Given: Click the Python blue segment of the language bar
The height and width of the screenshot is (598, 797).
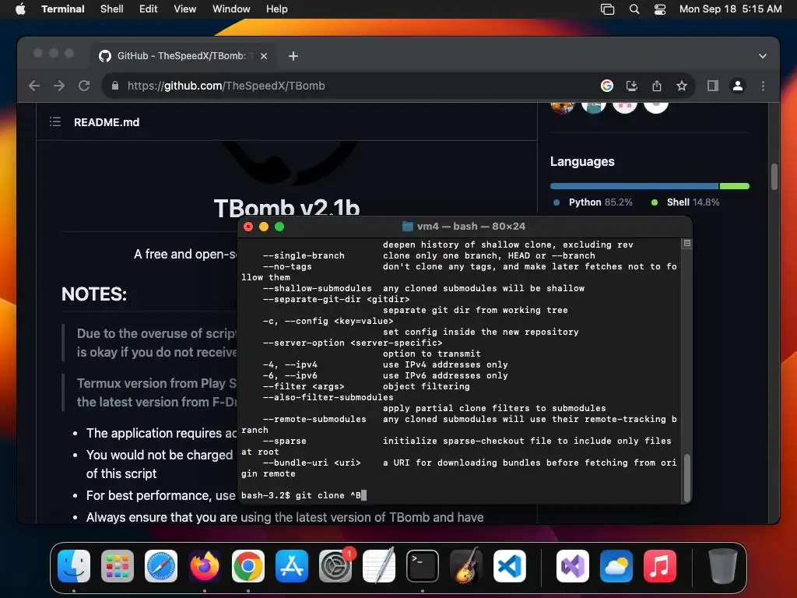Looking at the screenshot, I should tap(634, 186).
